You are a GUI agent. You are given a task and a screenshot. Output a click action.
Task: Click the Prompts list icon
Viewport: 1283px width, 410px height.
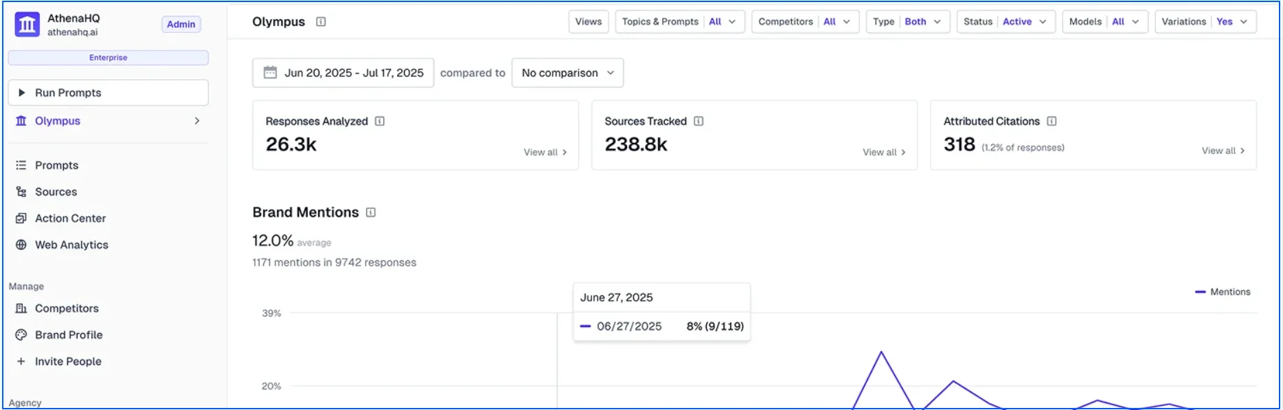coord(21,166)
